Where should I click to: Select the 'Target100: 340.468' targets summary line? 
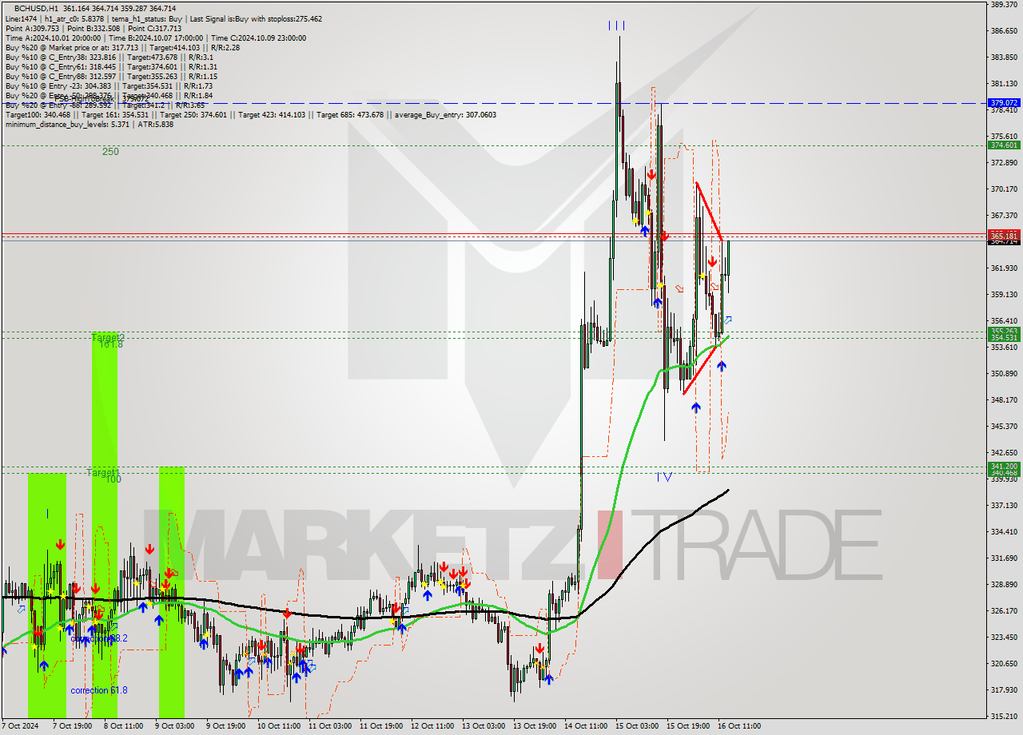click(251, 114)
